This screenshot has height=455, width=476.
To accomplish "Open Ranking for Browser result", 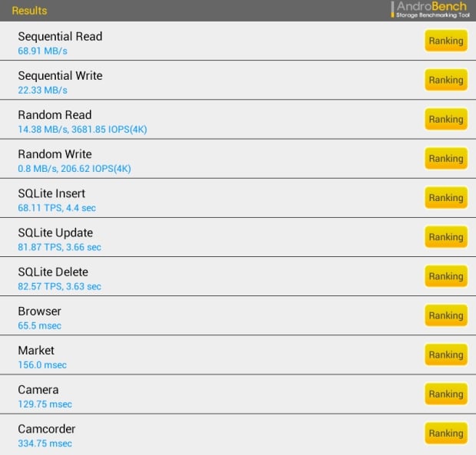I will tap(445, 315).
